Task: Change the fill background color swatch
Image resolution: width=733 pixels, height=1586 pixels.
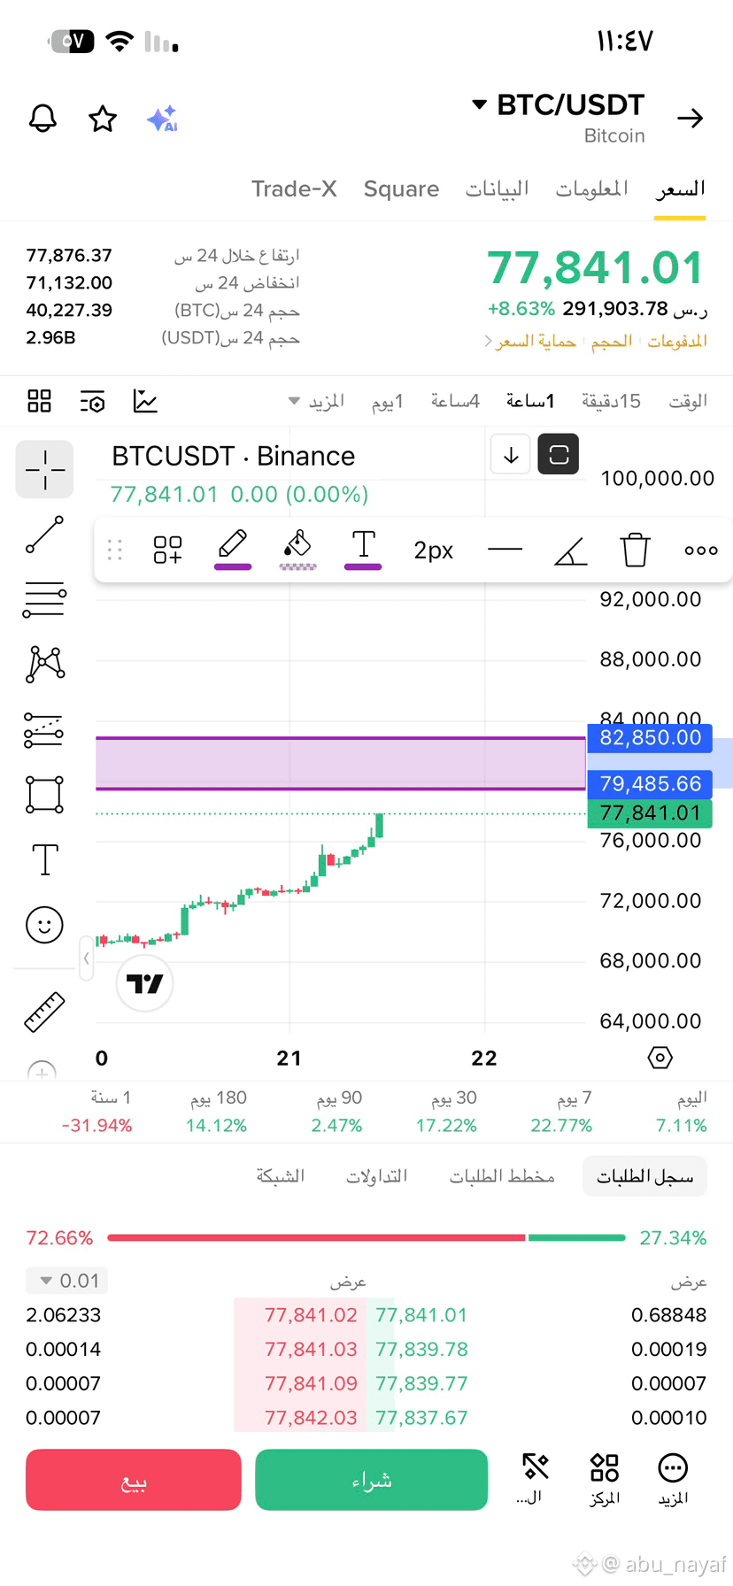Action: 297,550
